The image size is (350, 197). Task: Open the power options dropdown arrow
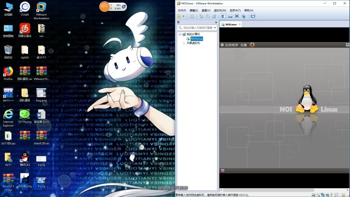[183, 16]
